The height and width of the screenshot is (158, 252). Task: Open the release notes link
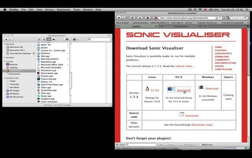184,66
